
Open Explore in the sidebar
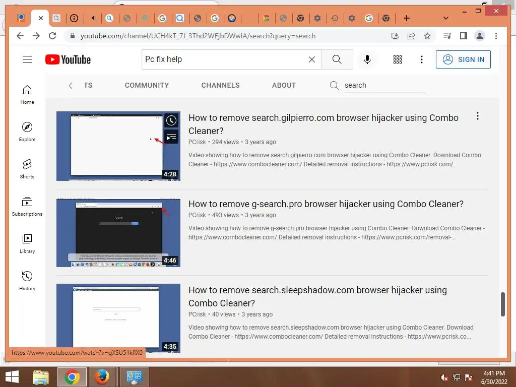pos(27,132)
